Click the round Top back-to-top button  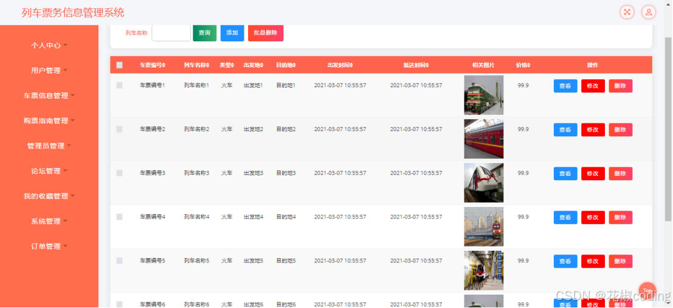pyautogui.click(x=647, y=291)
